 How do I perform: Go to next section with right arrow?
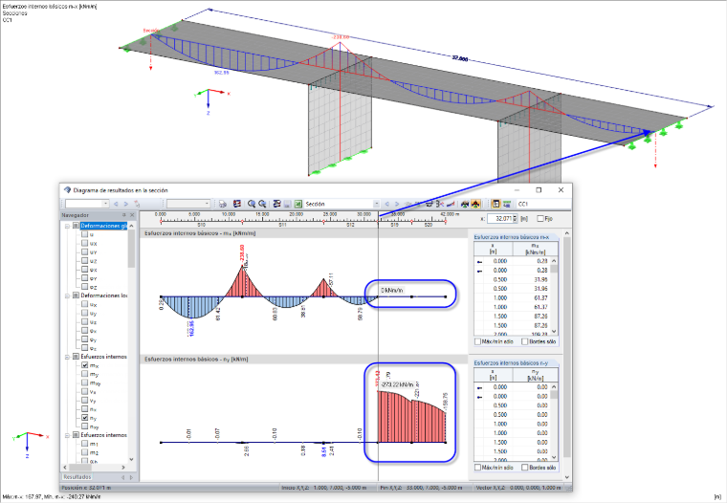[397, 204]
